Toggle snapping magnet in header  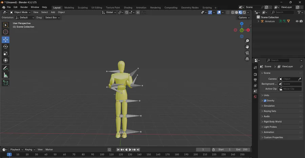127,12
